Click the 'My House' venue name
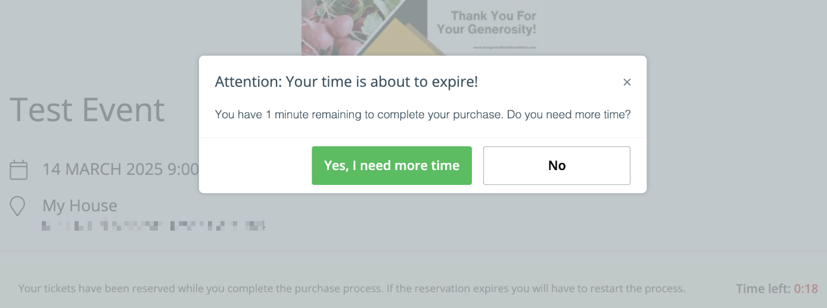 click(x=80, y=206)
